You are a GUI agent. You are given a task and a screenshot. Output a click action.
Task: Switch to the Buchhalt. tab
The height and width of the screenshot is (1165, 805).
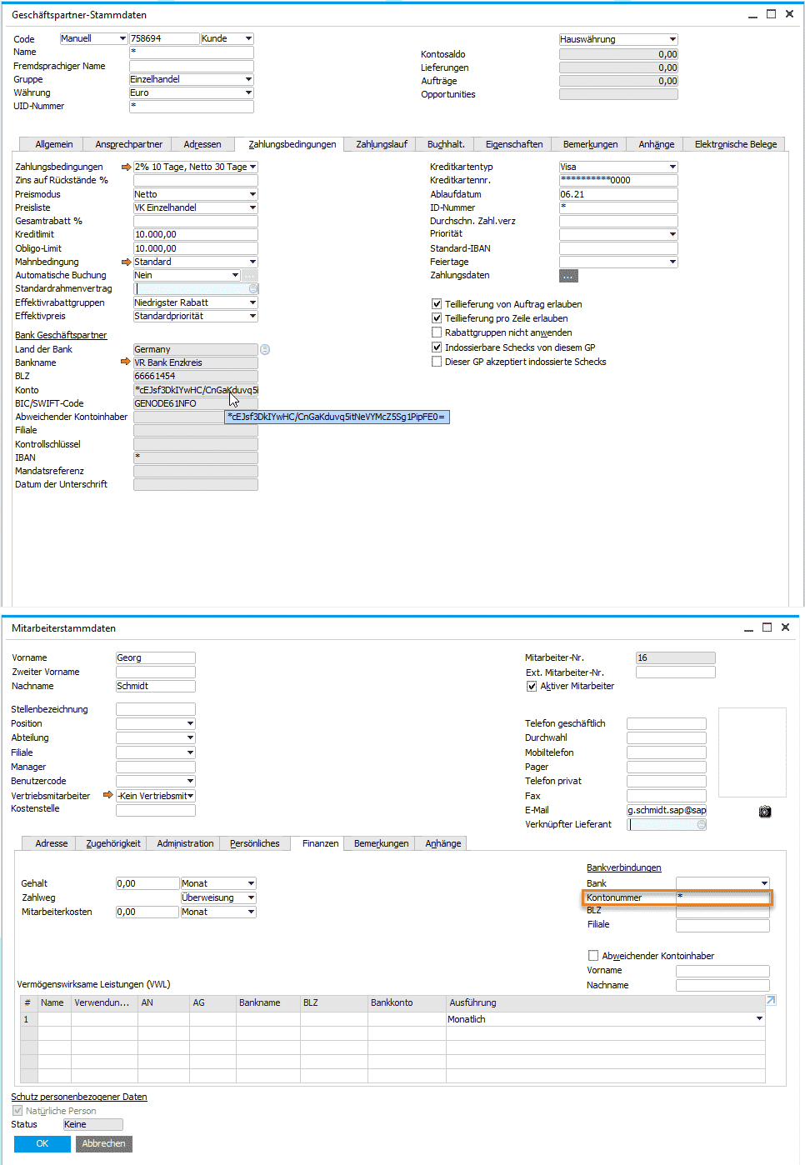point(446,145)
